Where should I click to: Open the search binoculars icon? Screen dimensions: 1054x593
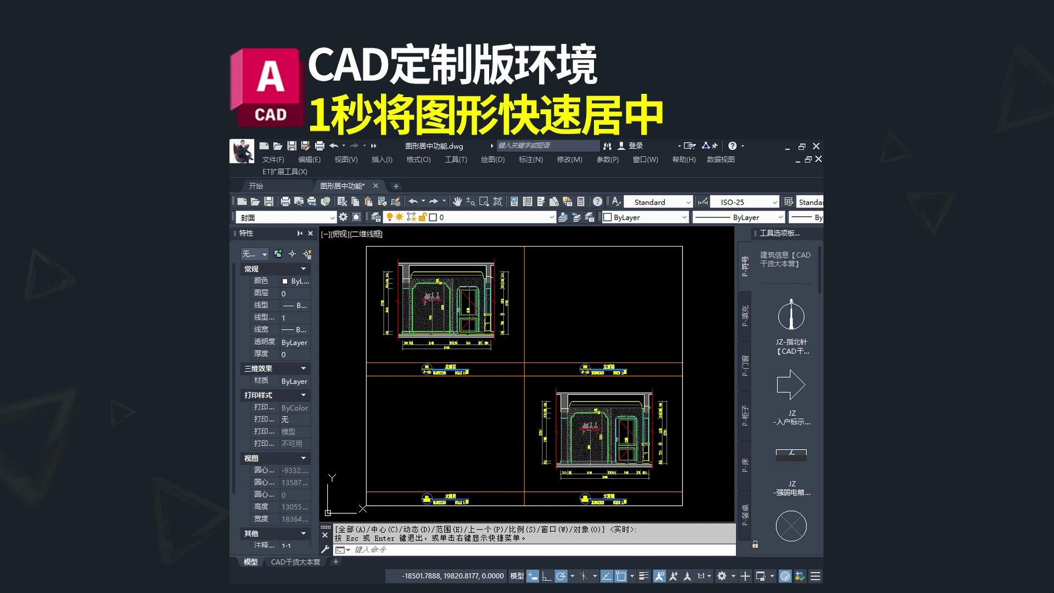tap(607, 146)
